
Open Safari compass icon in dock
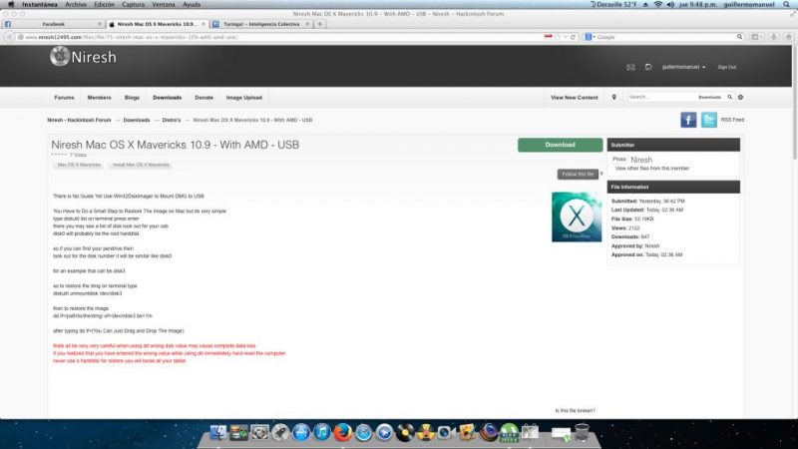point(363,432)
